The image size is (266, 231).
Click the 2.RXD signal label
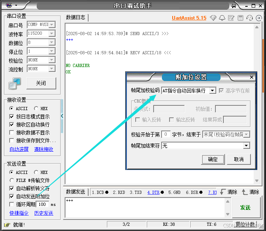point(119,192)
